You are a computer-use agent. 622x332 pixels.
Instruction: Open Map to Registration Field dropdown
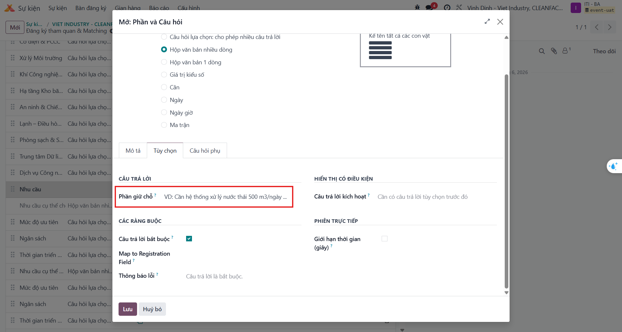tap(243, 254)
